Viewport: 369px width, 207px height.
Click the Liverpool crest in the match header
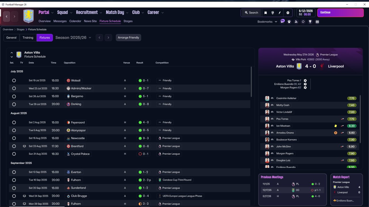322,66
